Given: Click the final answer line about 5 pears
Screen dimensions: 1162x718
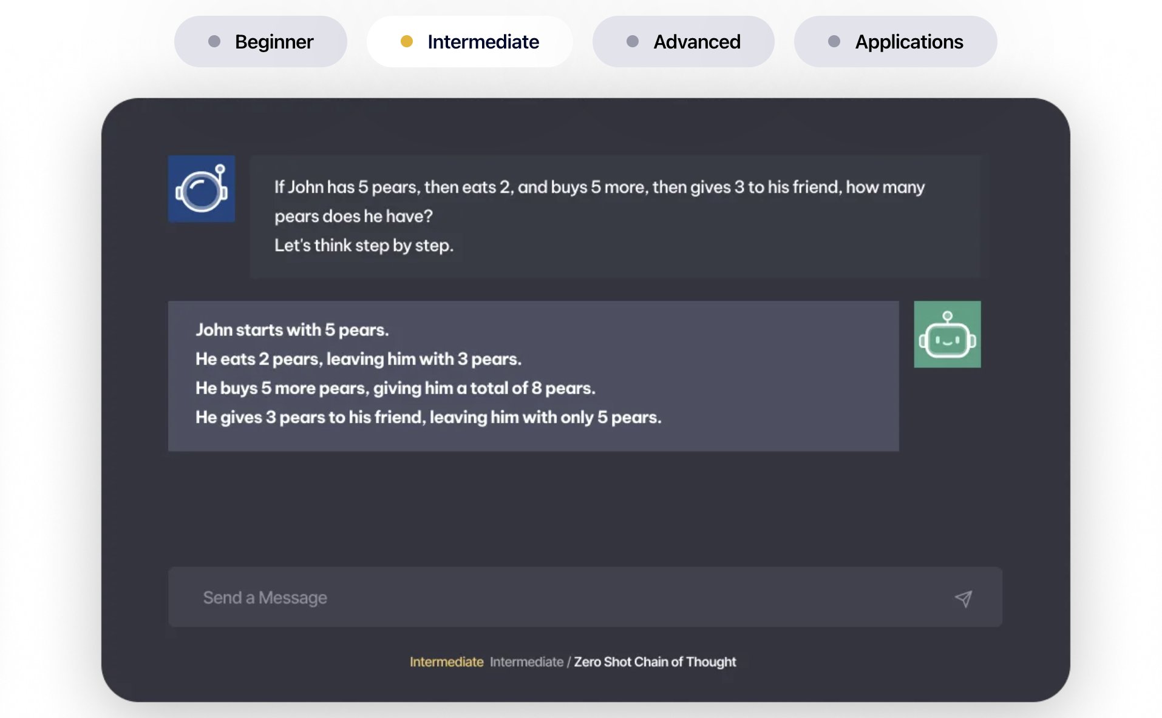Looking at the screenshot, I should tap(428, 417).
